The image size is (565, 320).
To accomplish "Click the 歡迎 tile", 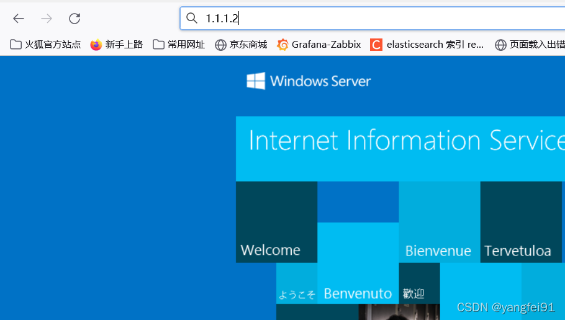I will pyautogui.click(x=420, y=283).
